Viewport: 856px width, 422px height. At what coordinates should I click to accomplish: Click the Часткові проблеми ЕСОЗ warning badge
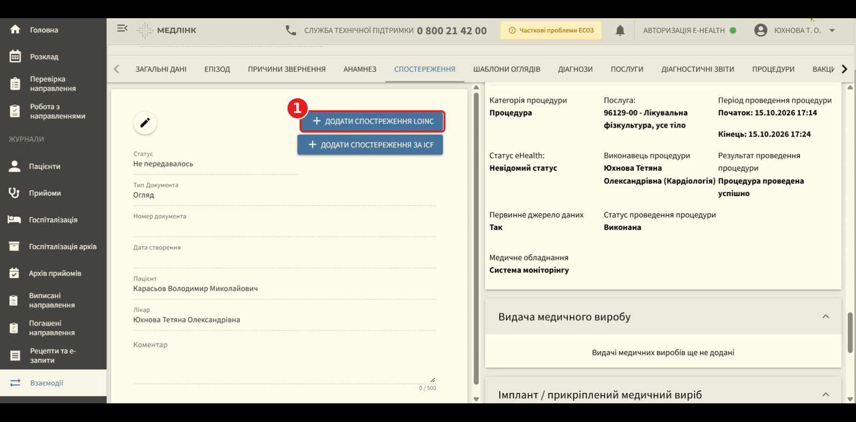point(551,30)
